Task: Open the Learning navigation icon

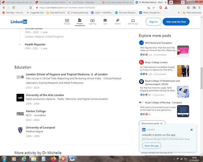Action: click(92, 22)
